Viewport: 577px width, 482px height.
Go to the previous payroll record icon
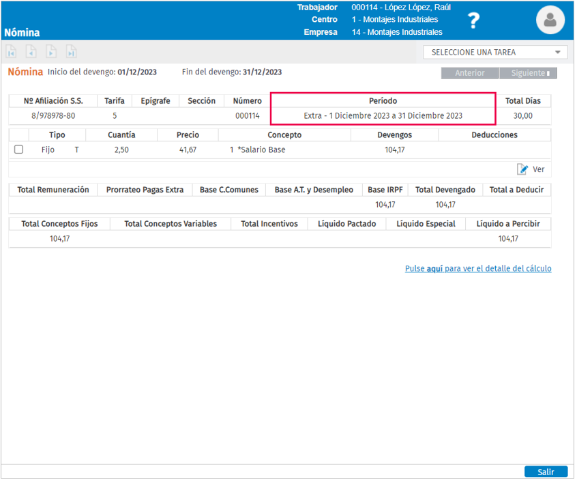[x=31, y=52]
